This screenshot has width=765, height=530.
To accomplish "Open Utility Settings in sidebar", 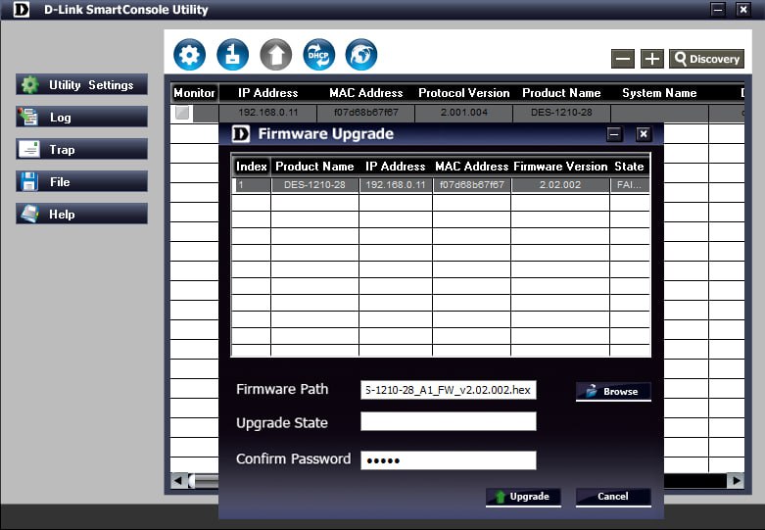I will click(81, 85).
